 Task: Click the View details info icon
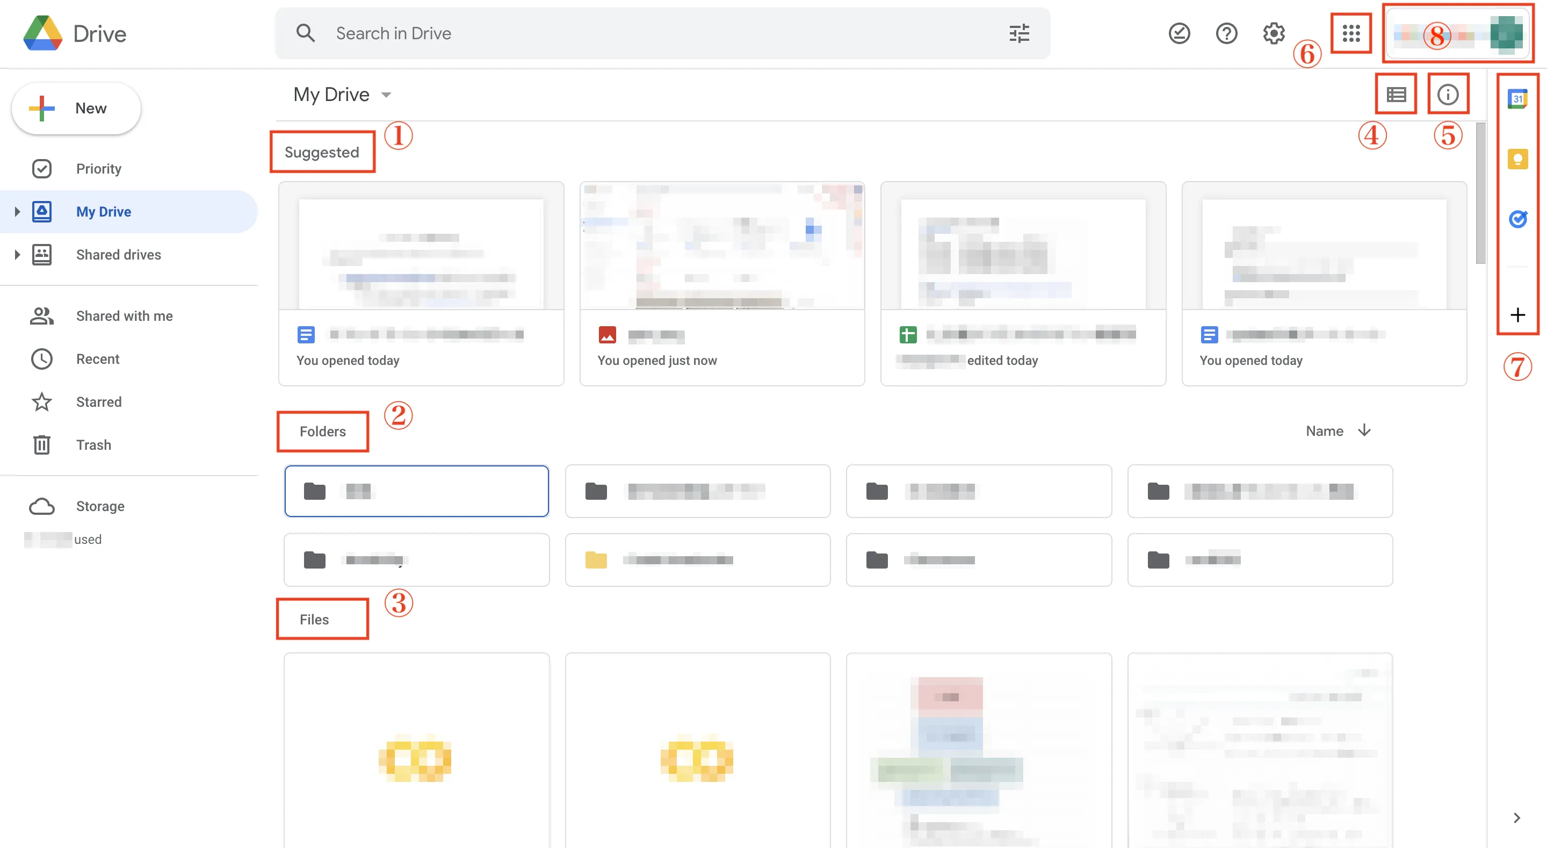tap(1447, 95)
